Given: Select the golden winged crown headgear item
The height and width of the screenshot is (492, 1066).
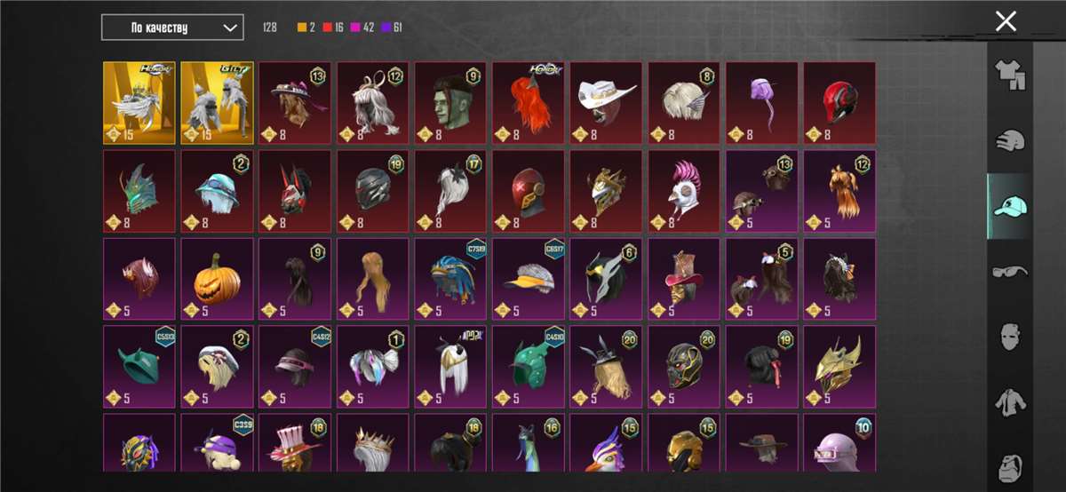Looking at the screenshot, I should tap(139, 103).
